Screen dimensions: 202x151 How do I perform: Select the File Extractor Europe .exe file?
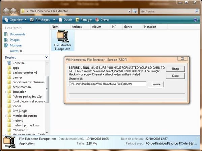tap(63, 40)
